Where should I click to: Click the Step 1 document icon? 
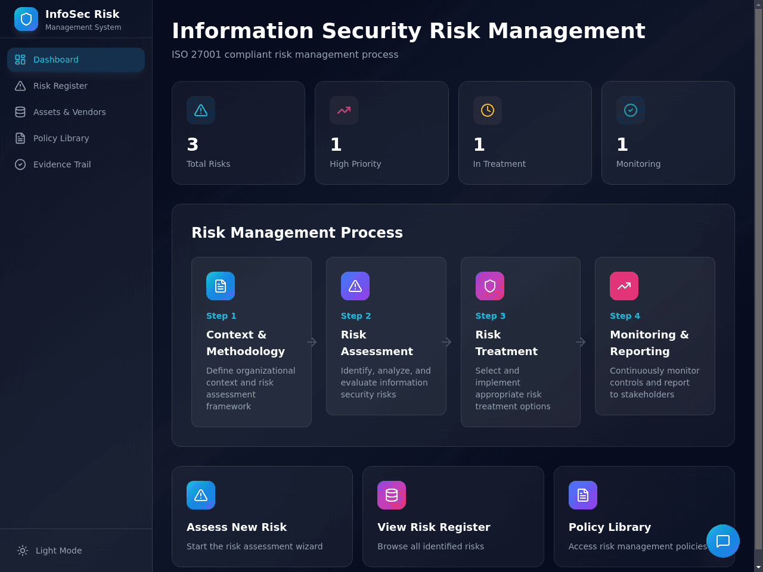coord(221,286)
